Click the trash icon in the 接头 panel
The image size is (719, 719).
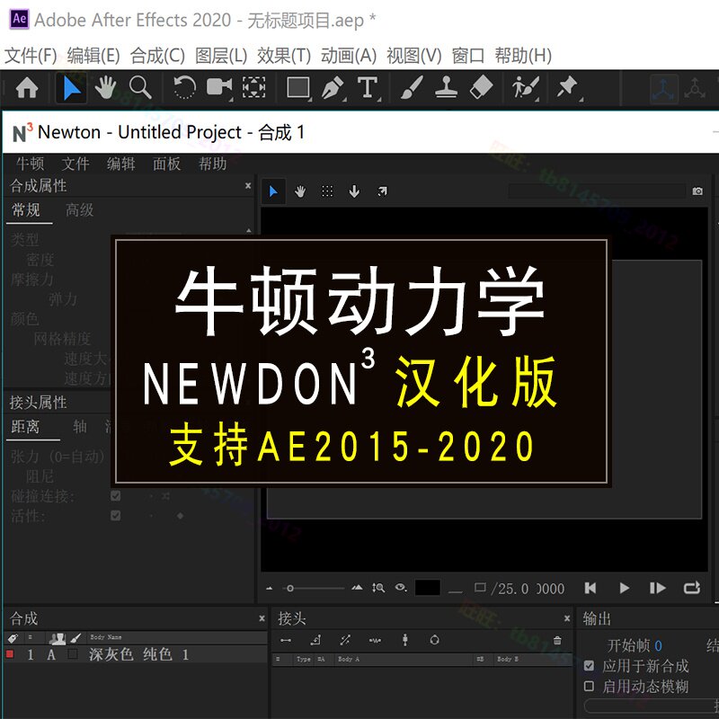click(x=557, y=641)
